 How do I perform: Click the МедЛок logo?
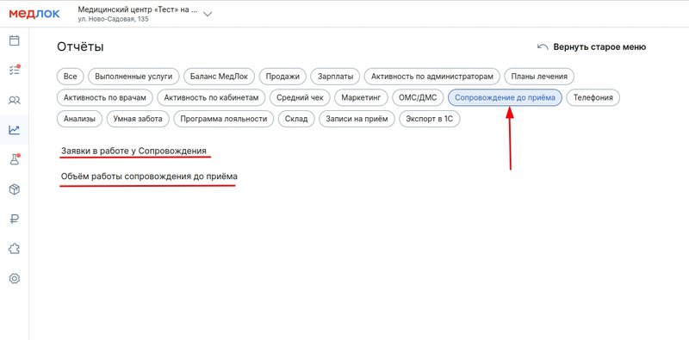(x=34, y=14)
